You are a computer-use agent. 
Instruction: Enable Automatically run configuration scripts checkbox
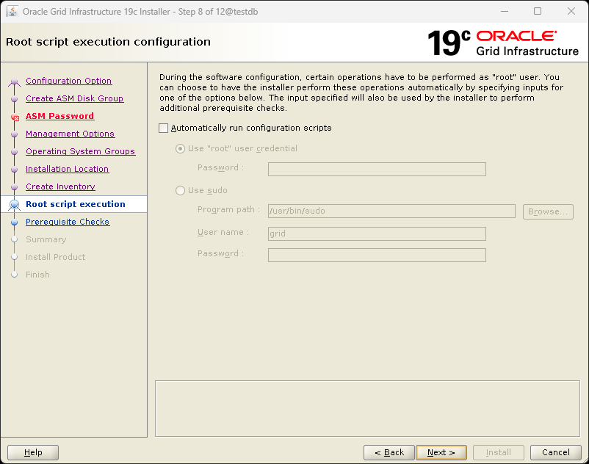pyautogui.click(x=163, y=128)
